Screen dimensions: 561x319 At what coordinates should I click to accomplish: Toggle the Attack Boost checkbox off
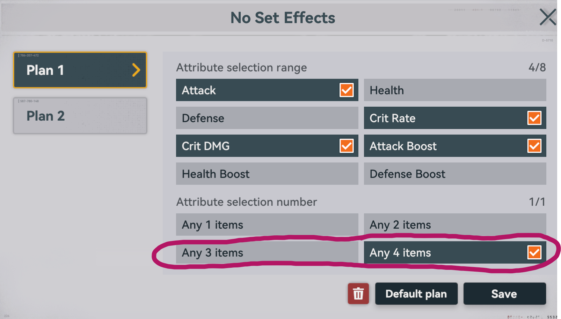[534, 146]
